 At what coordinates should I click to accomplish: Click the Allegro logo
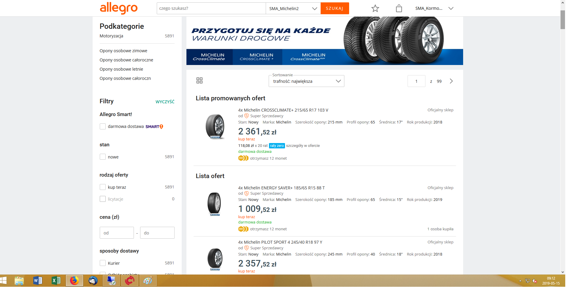coord(118,8)
